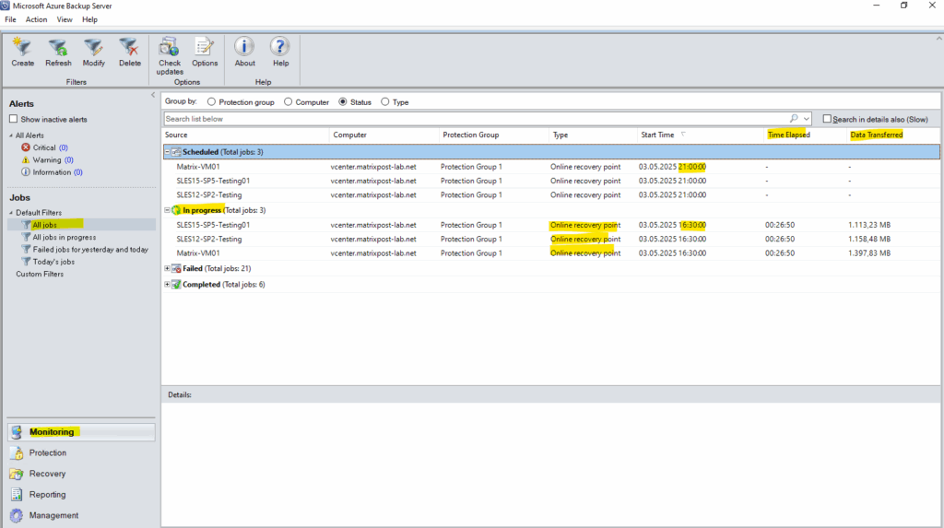Click funnel icon beside All jobs
The width and height of the screenshot is (944, 528).
[26, 225]
